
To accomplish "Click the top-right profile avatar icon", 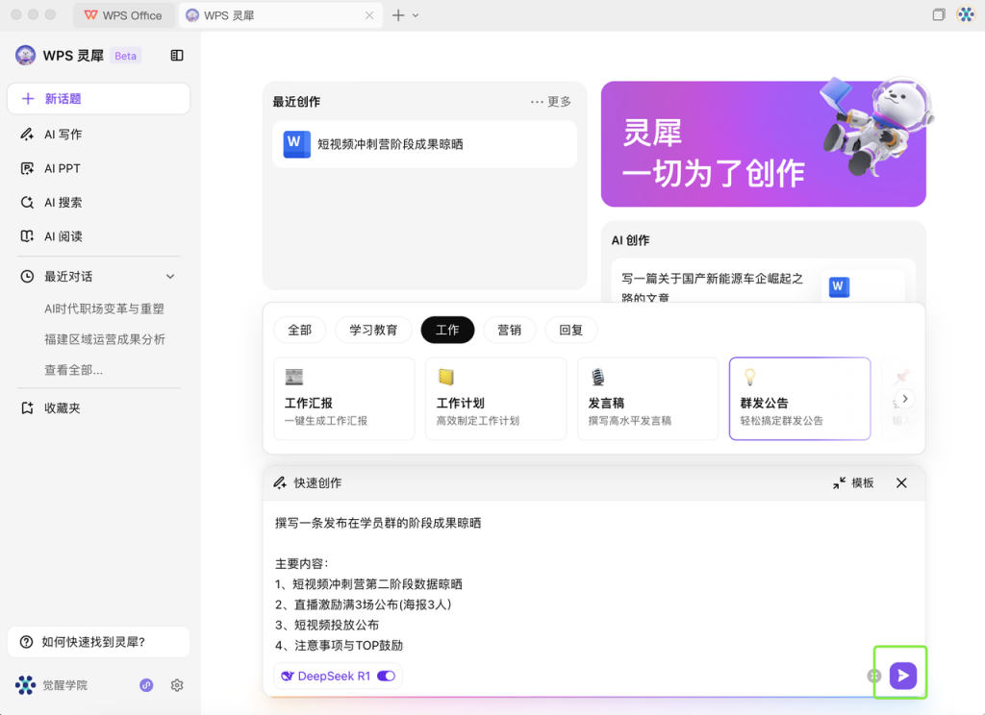I will tap(966, 14).
